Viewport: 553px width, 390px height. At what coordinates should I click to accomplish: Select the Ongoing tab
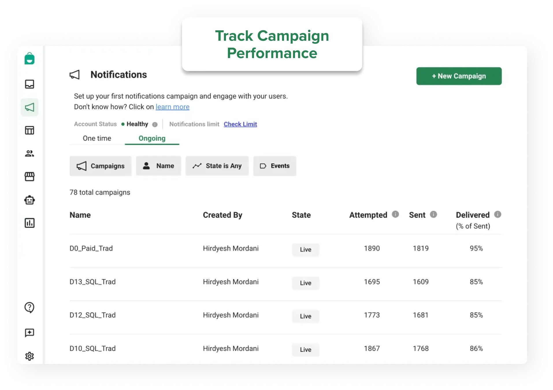(x=152, y=138)
